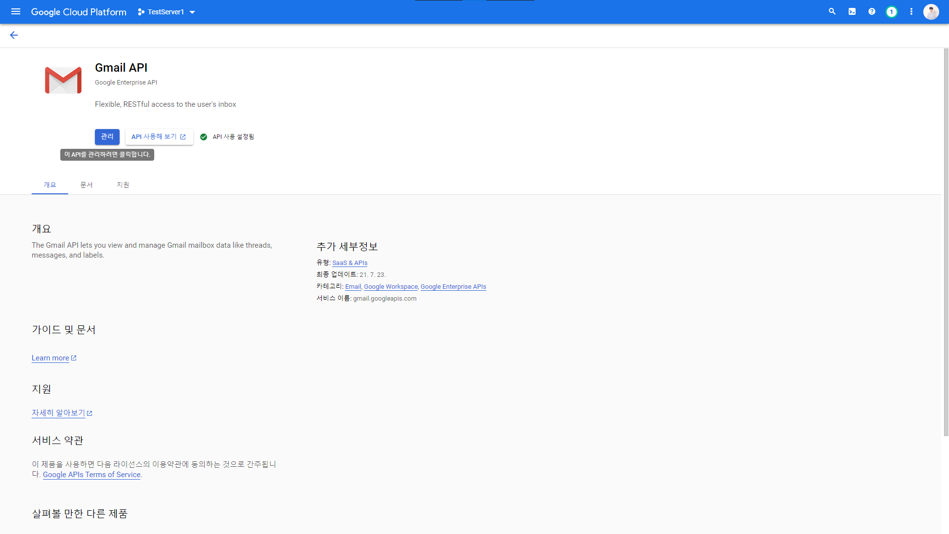The width and height of the screenshot is (949, 534).
Task: Open the Google Workspace category link
Action: click(x=390, y=287)
